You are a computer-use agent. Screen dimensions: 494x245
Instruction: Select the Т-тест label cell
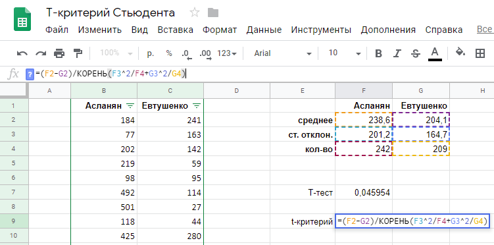tap(303, 192)
